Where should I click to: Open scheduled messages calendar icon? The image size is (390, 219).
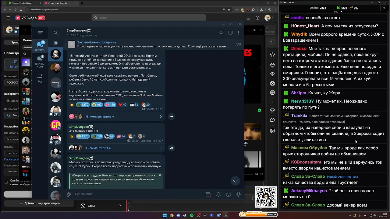tap(208, 194)
